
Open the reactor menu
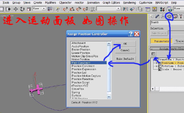79,3
